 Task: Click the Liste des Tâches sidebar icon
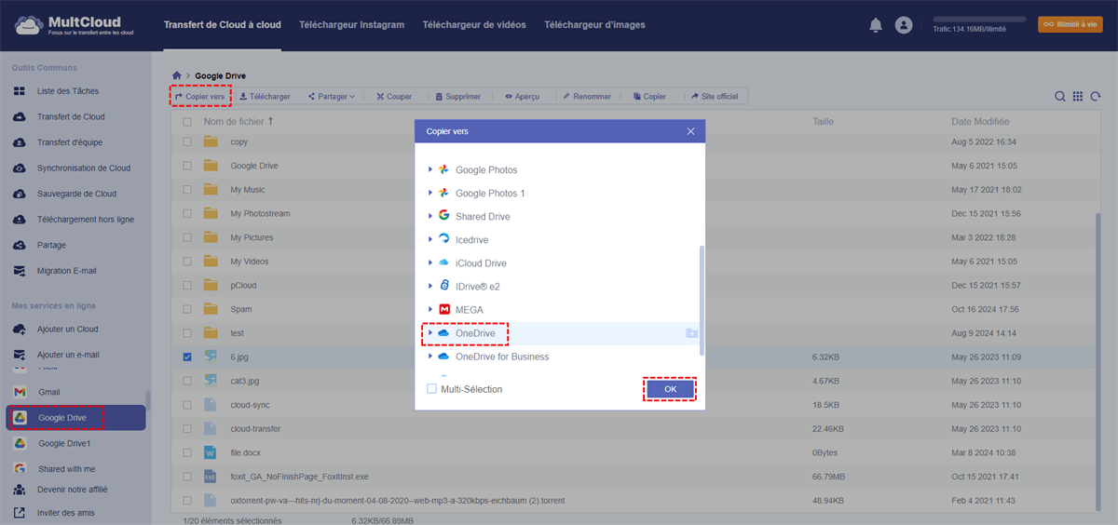20,91
